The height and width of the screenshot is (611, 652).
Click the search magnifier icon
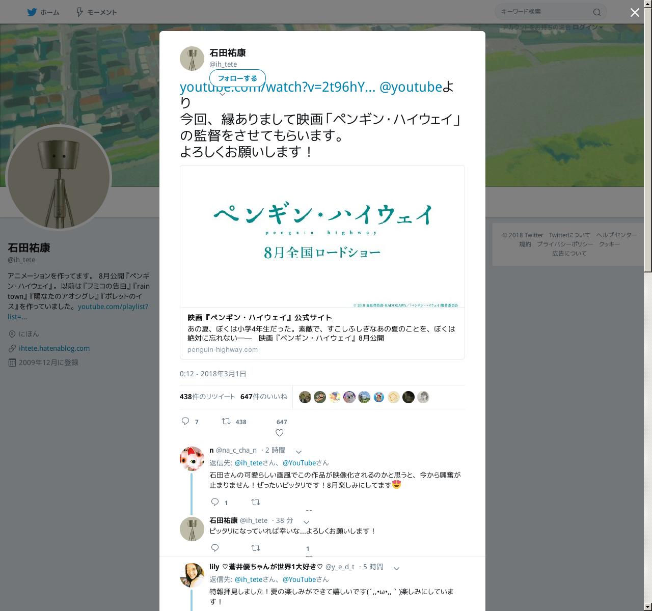coord(597,12)
